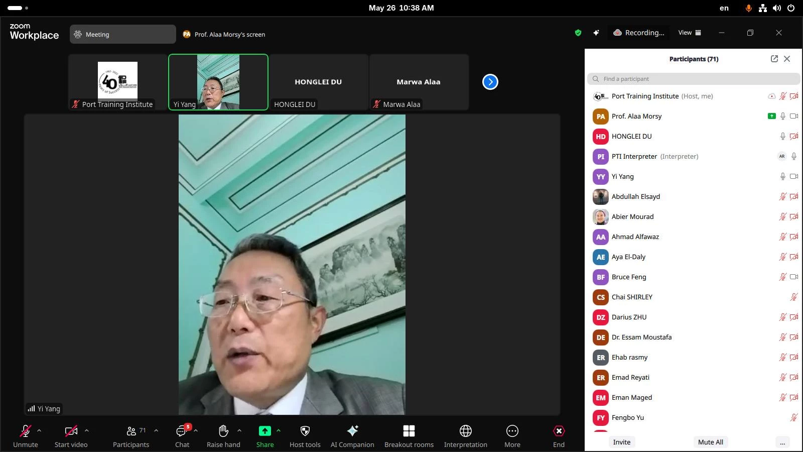Open the Interpretation globe icon
Screen dimensions: 803x452
(466, 431)
